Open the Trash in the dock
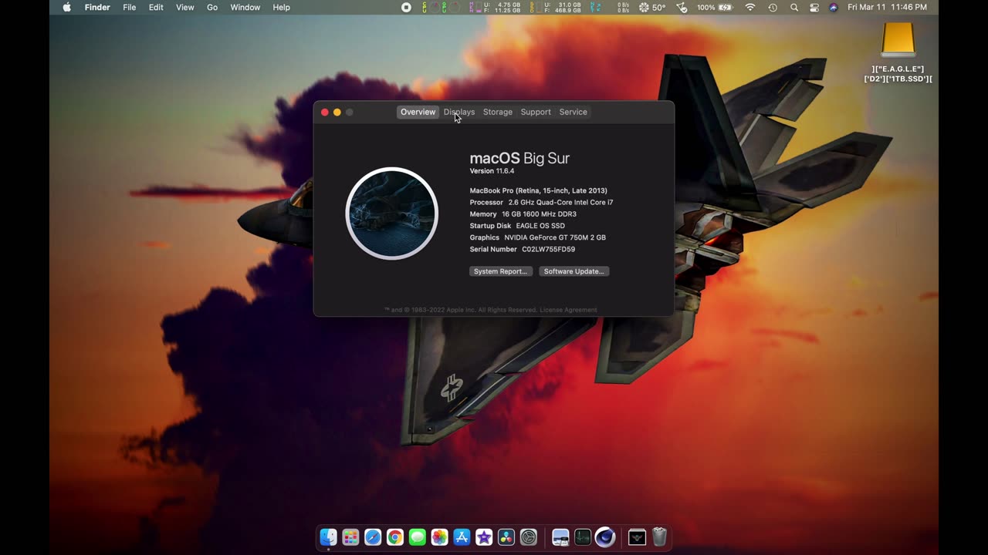The width and height of the screenshot is (988, 555). pyautogui.click(x=659, y=537)
